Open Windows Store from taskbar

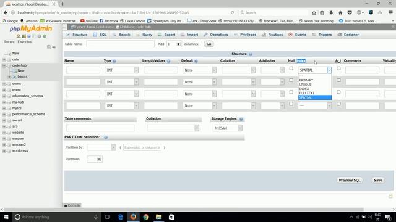point(171,217)
